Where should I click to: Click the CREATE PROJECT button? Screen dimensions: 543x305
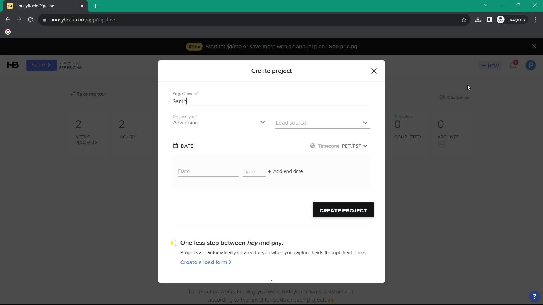[343, 210]
